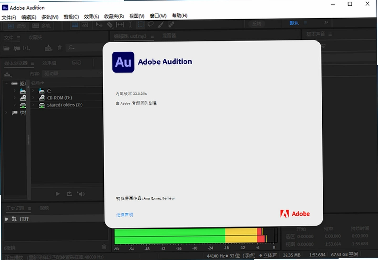Click insert into multitrack icon
The image size is (378, 260).
49,48
